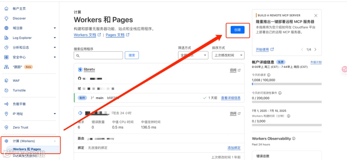Go to previous announcement with left chevron
This screenshot has width=347, height=160.
pyautogui.click(x=302, y=50)
